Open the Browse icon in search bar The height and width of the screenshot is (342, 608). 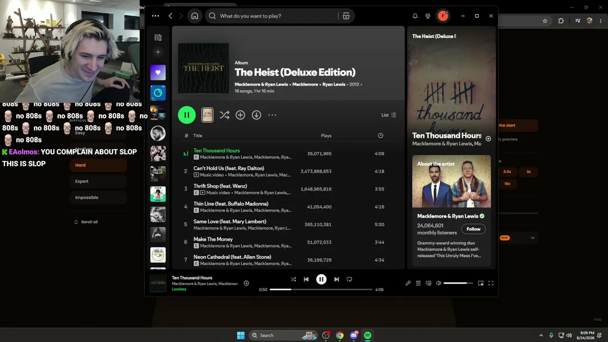point(346,16)
